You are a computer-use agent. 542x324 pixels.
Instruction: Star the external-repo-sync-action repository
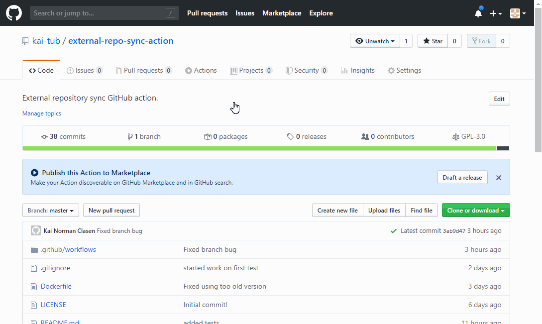point(432,41)
